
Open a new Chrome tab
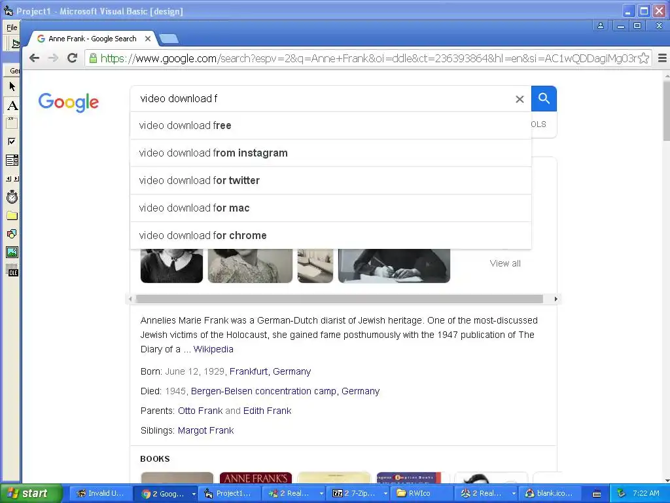[x=168, y=39]
